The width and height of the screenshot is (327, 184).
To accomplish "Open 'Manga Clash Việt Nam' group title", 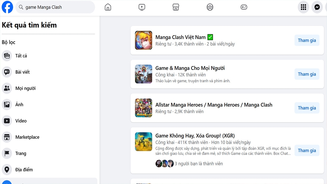I will [181, 37].
